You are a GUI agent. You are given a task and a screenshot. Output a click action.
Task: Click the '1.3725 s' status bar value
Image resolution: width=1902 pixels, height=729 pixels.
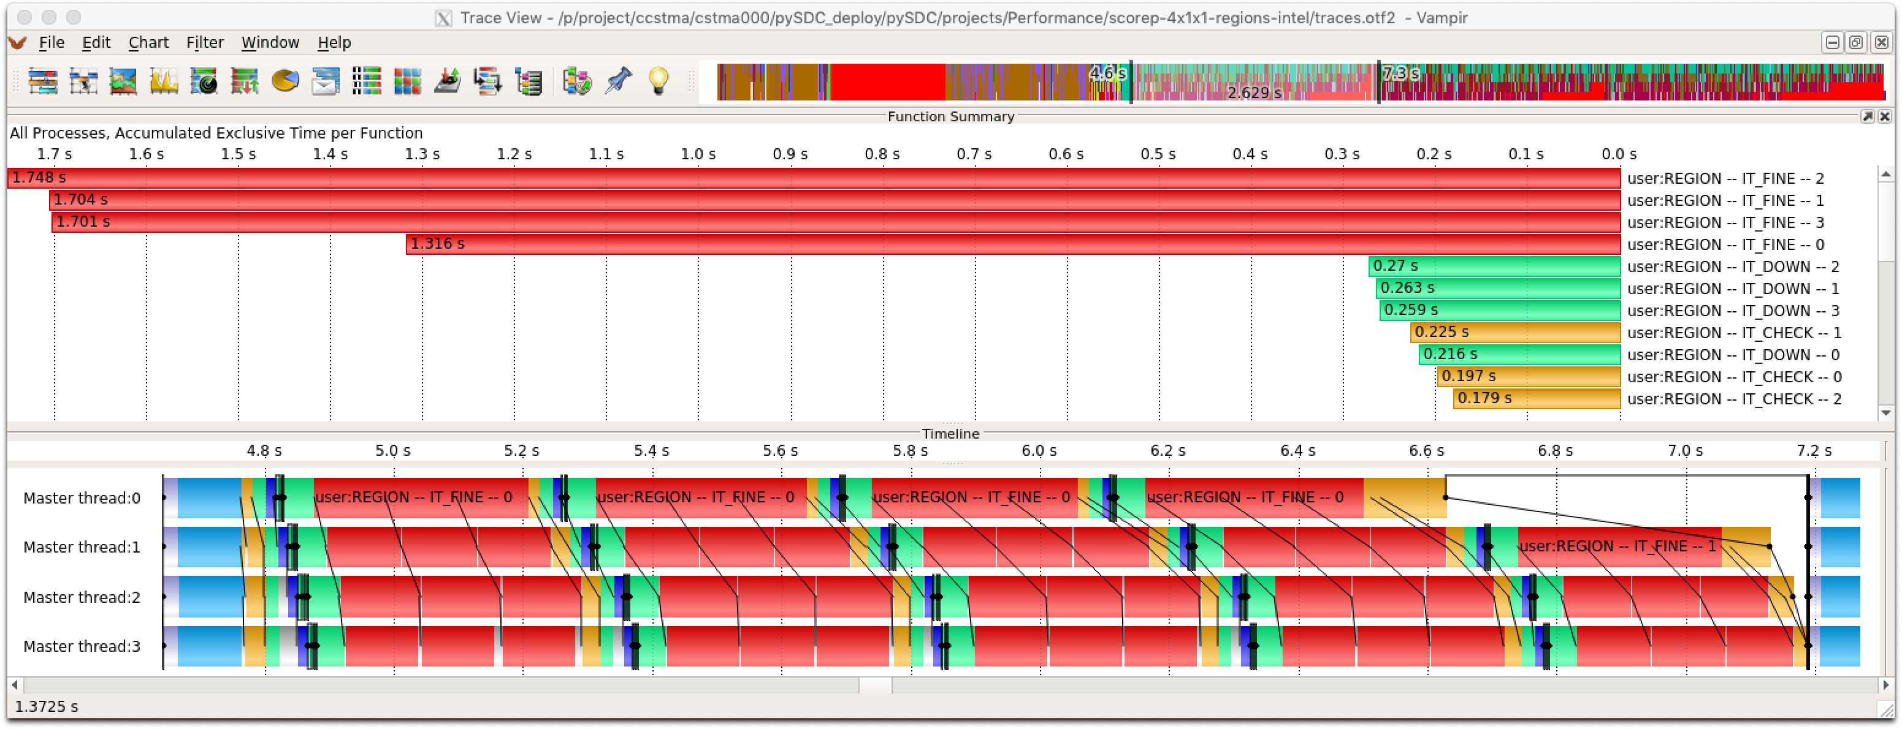pos(47,707)
